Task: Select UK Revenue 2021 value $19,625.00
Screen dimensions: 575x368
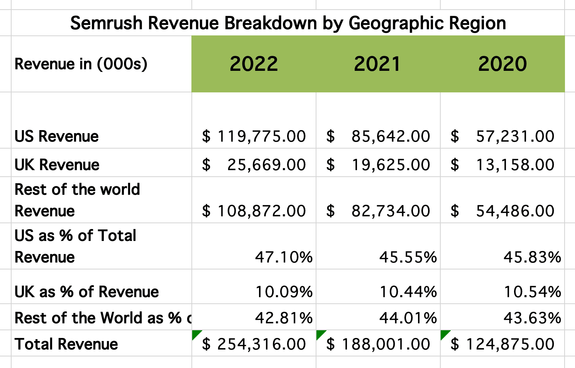Action: (378, 162)
